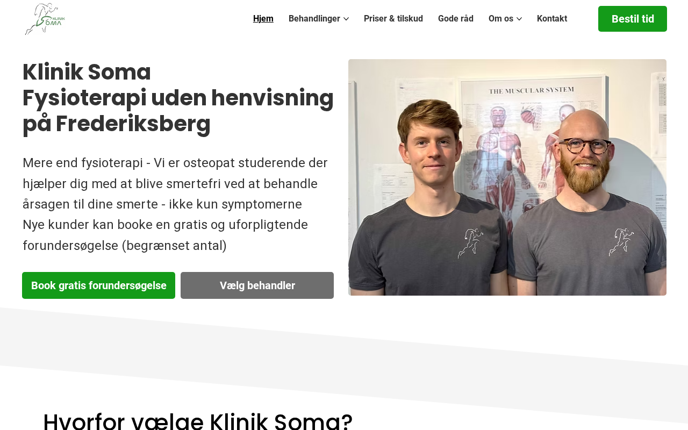Click the intro paragraph about osteopat studerende
Image resolution: width=688 pixels, height=430 pixels.
[175, 184]
